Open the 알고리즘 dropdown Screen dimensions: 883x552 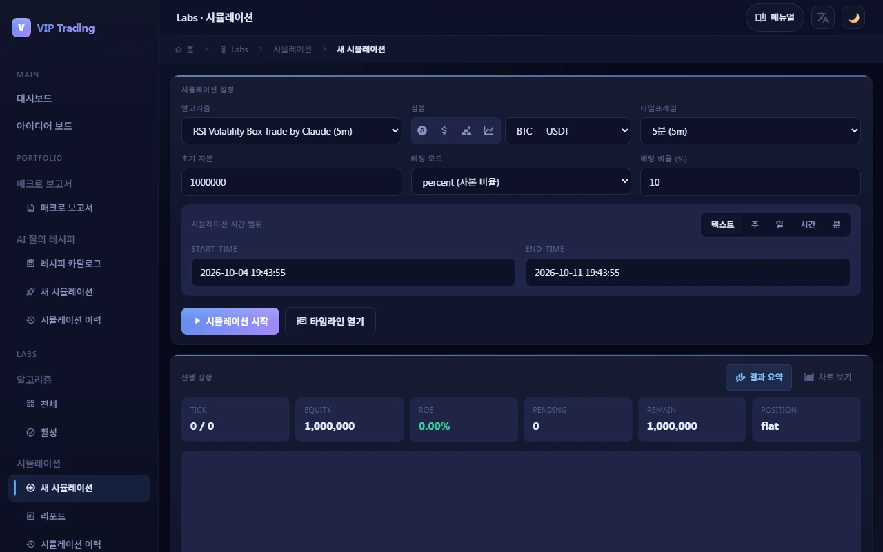[291, 130]
